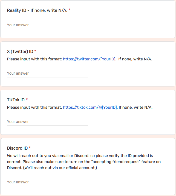Click the "accepting friend request" text in the Discord note
Viewport: 176px width, 196px height.
click(x=116, y=162)
